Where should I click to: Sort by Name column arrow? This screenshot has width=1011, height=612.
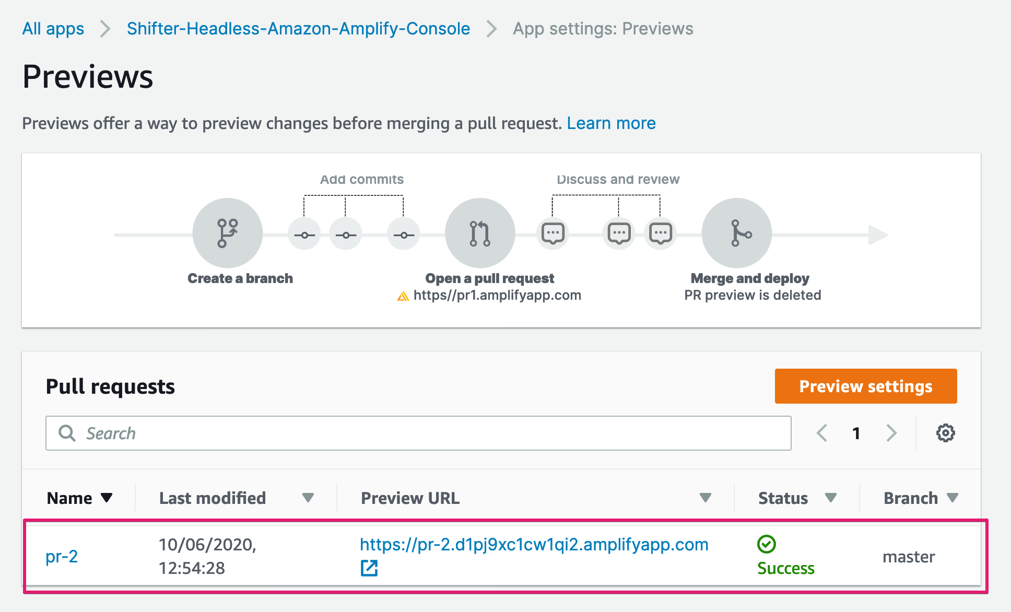[x=107, y=497]
